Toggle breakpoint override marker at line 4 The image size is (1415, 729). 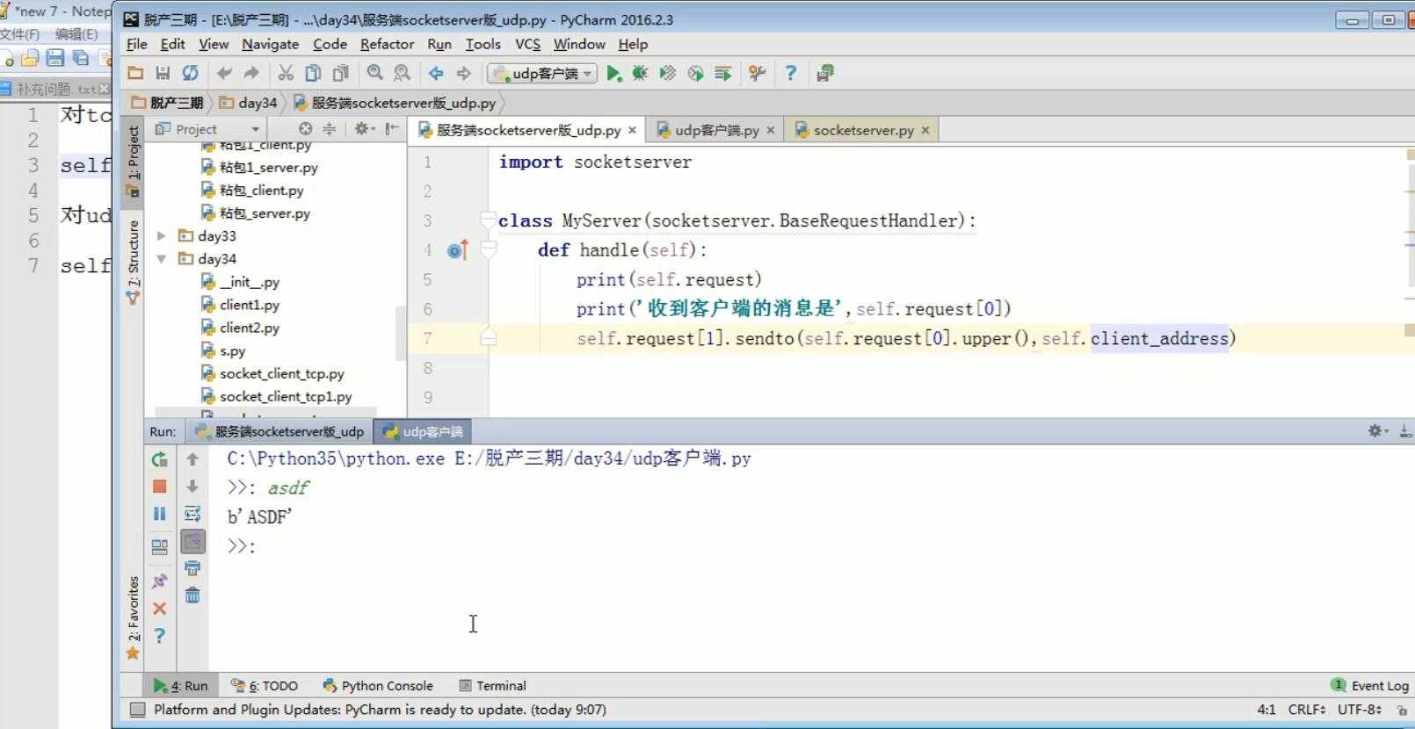click(458, 250)
